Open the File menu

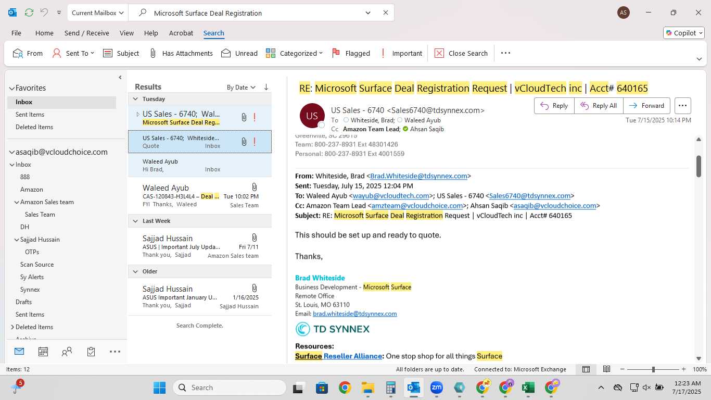point(16,33)
